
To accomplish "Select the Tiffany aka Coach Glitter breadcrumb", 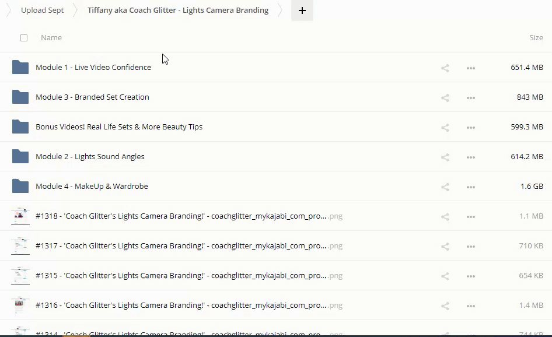I will (178, 10).
